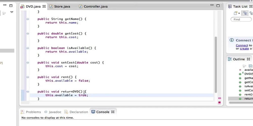This screenshot has width=253, height=126.
Task: Switch to the Store.java editor tab
Action: (x=62, y=7)
